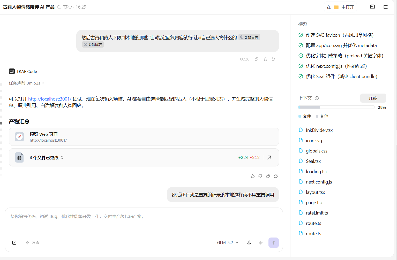Click the 00:26 message timestamp
Viewport: 397px width, 260px height.
(x=245, y=59)
